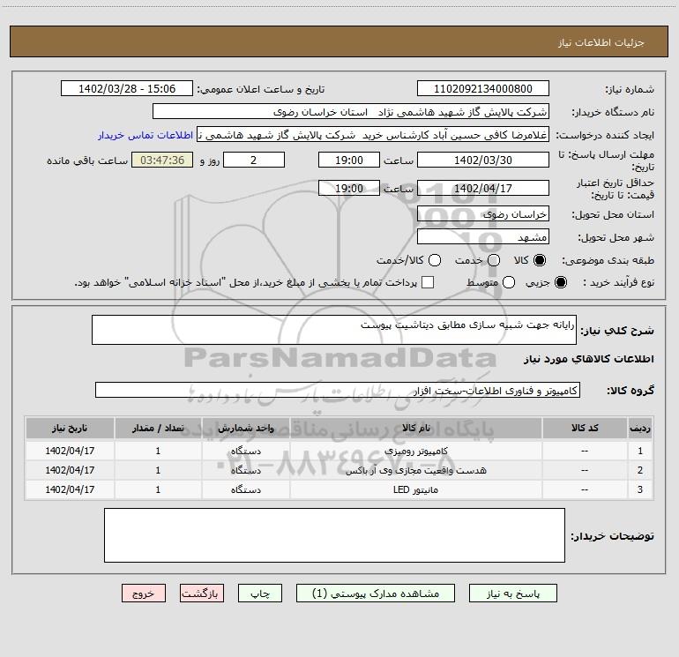Screen dimensions: 679x657
Task: Click the buyer organization name field
Action: [x=351, y=112]
